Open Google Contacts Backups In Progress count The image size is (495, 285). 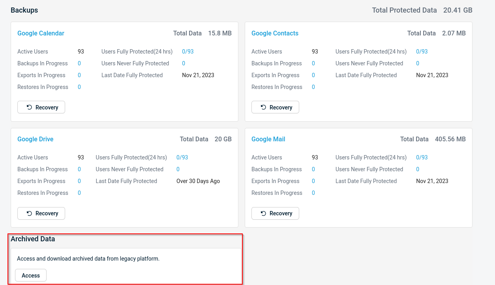point(313,63)
